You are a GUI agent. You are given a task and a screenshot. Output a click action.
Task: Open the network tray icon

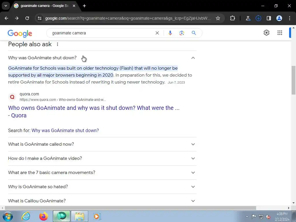click(x=261, y=217)
